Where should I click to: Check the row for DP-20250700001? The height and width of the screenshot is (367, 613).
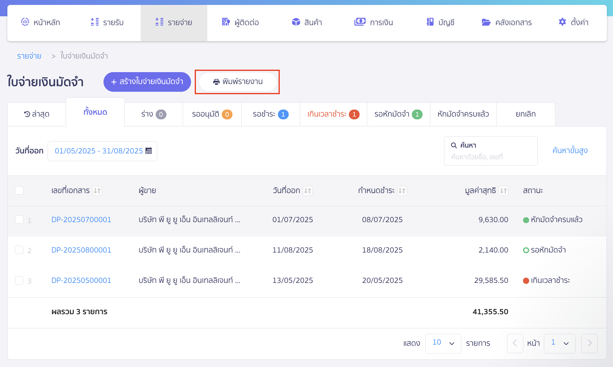click(x=19, y=220)
